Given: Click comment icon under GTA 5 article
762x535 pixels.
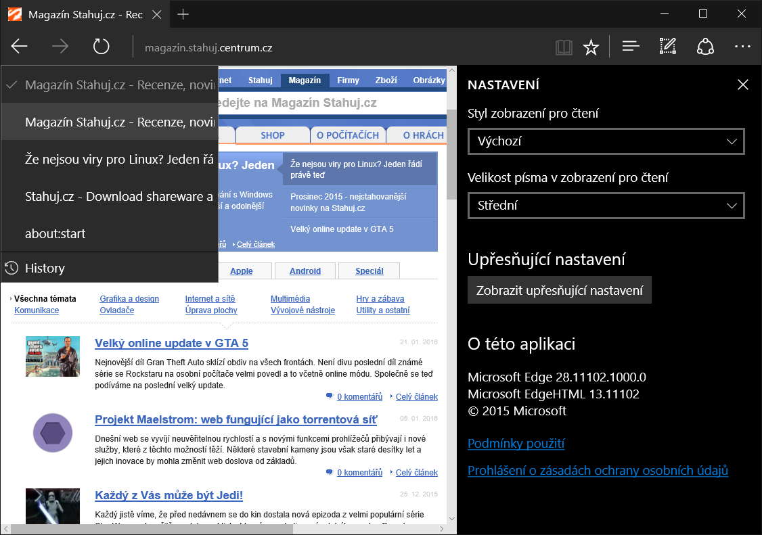Looking at the screenshot, I should [x=329, y=396].
